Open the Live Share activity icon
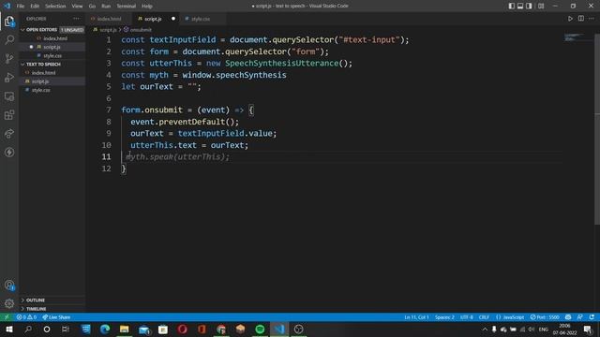 click(9, 134)
